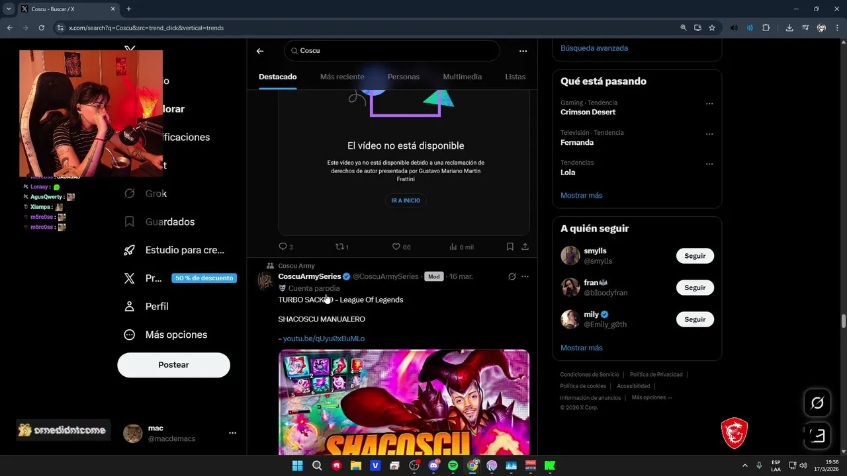This screenshot has width=847, height=476.
Task: Open Spotify from the taskbar
Action: coord(453,465)
